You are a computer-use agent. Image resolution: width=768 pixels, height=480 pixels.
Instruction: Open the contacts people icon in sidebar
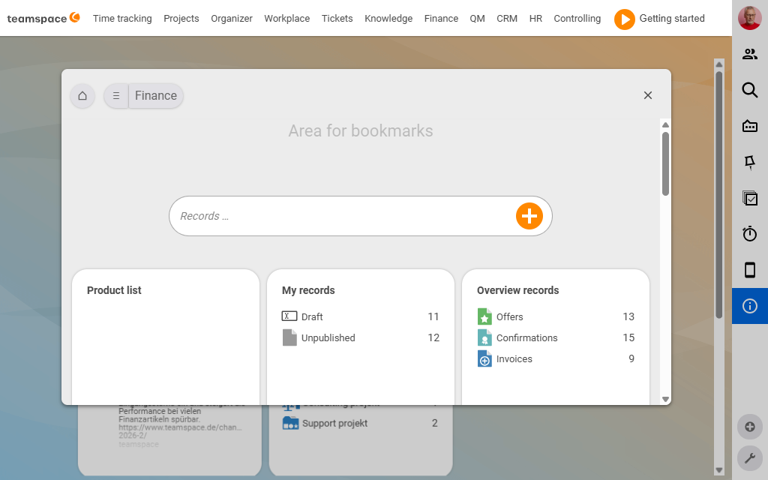[x=750, y=54]
